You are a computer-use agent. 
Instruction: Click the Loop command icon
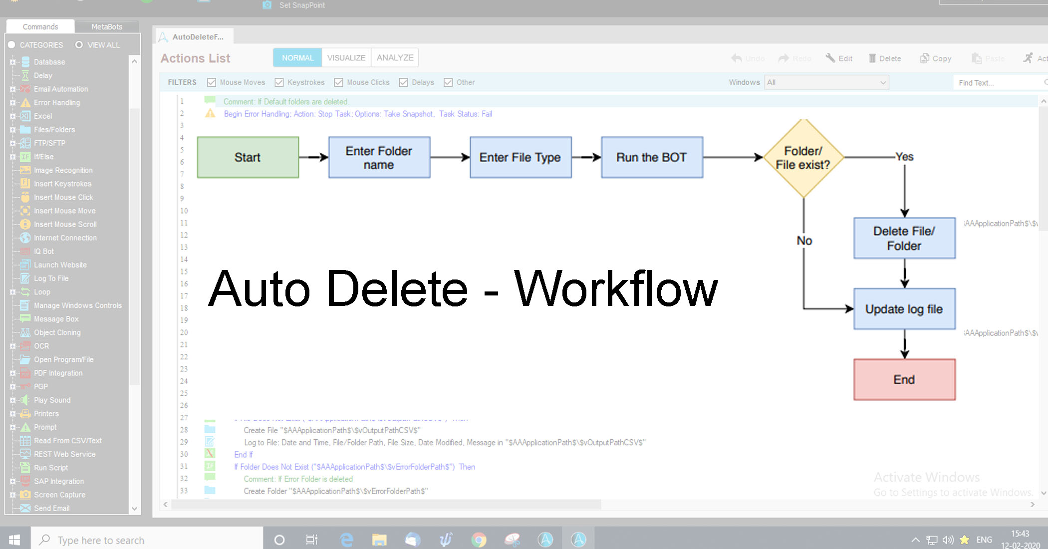click(25, 292)
